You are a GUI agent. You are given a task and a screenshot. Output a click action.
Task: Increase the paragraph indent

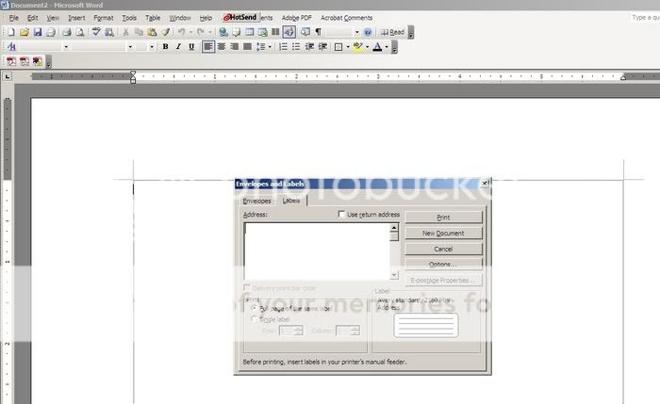(322, 47)
